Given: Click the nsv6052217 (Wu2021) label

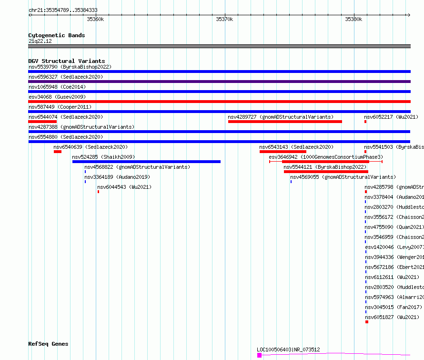Looking at the screenshot, I should 391,117.
